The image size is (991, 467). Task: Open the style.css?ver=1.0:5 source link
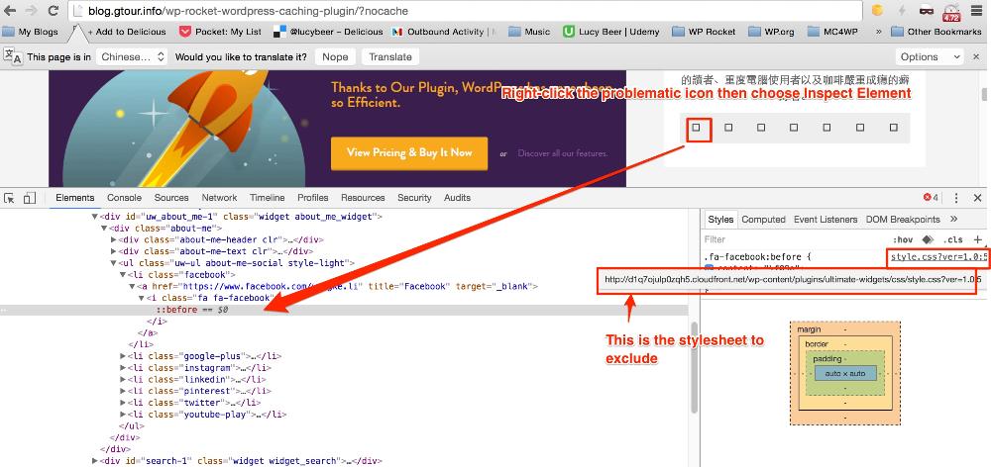point(938,257)
